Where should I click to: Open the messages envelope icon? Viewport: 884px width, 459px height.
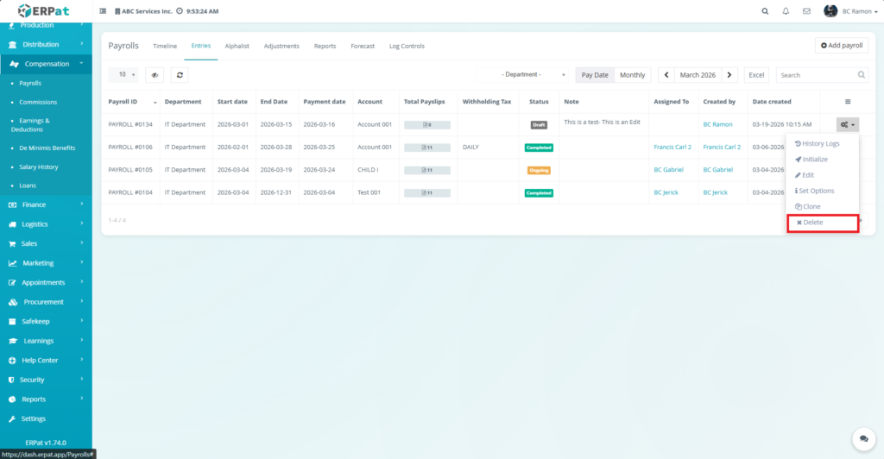click(x=806, y=11)
